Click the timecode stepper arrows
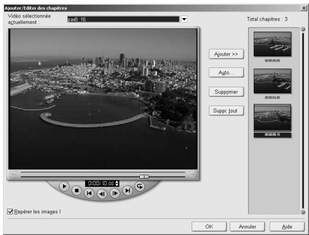 pyautogui.click(x=117, y=183)
